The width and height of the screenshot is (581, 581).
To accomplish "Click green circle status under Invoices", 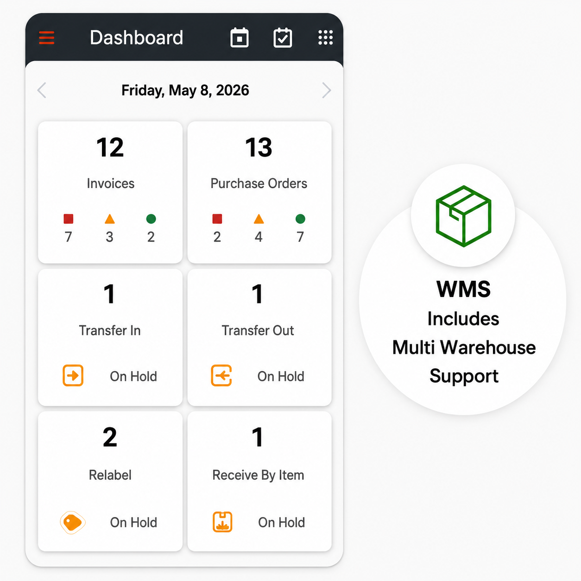I will [x=151, y=219].
